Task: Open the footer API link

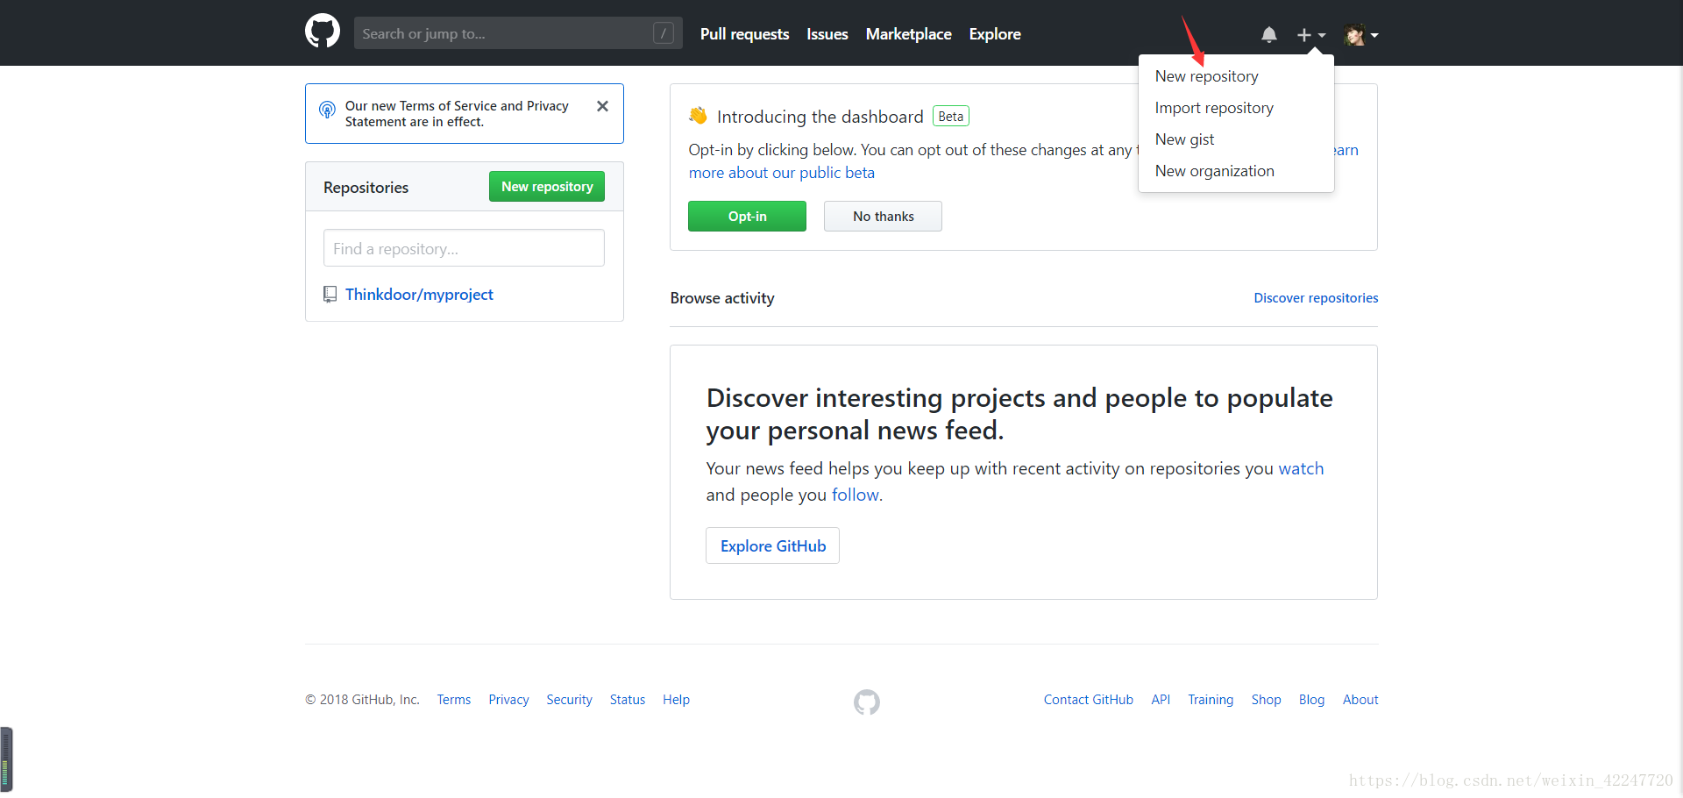Action: [1161, 700]
